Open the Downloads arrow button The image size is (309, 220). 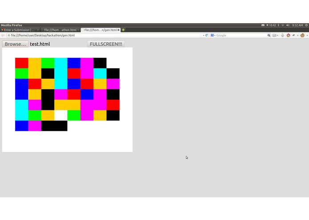point(283,35)
